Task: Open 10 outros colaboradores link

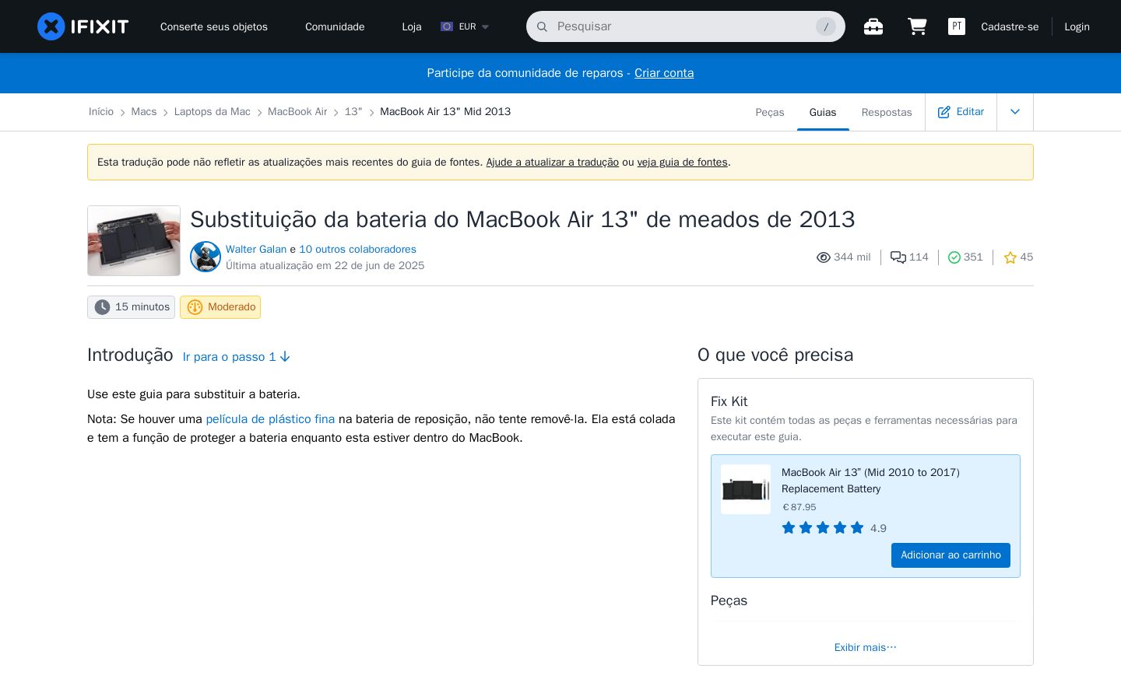Action: (x=358, y=250)
